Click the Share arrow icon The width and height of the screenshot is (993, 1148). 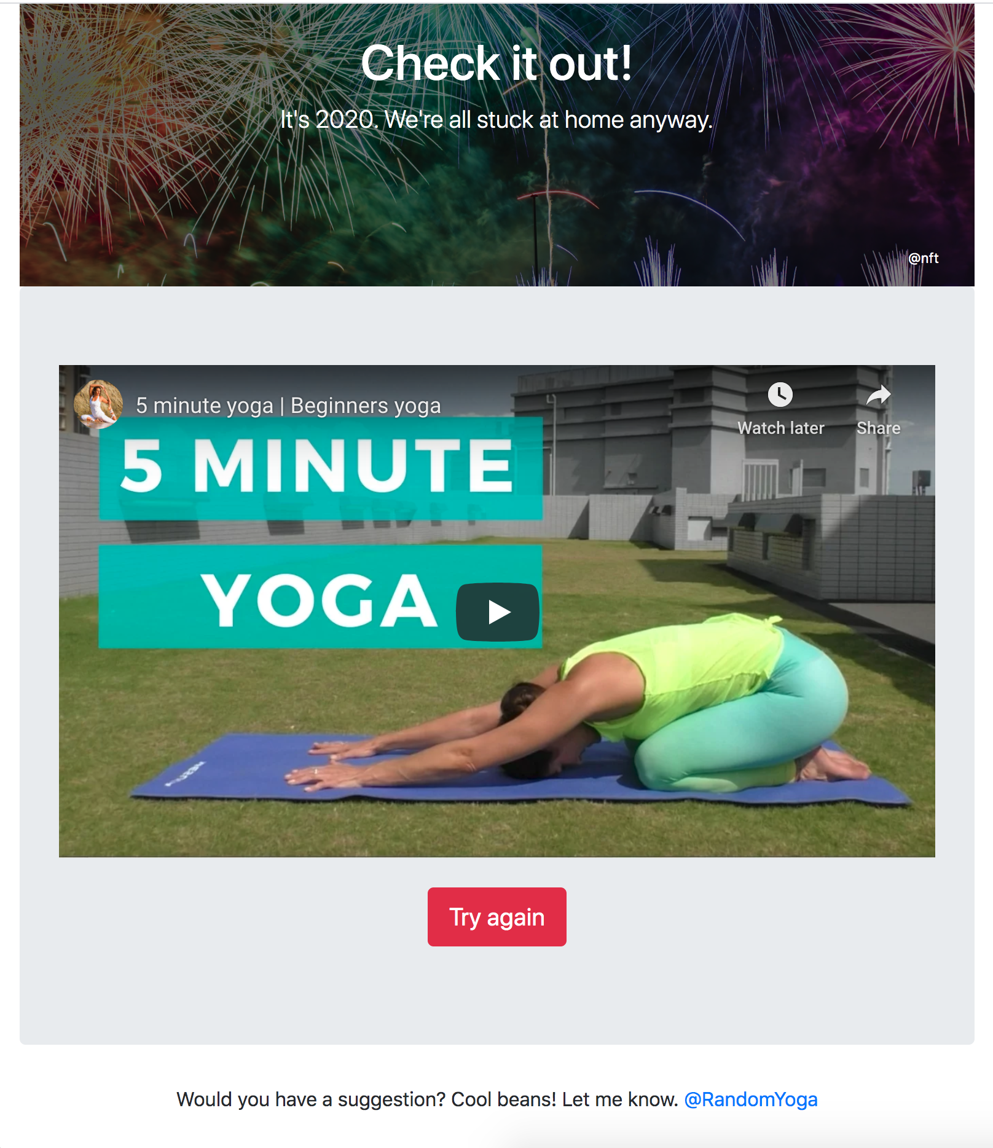pos(878,395)
